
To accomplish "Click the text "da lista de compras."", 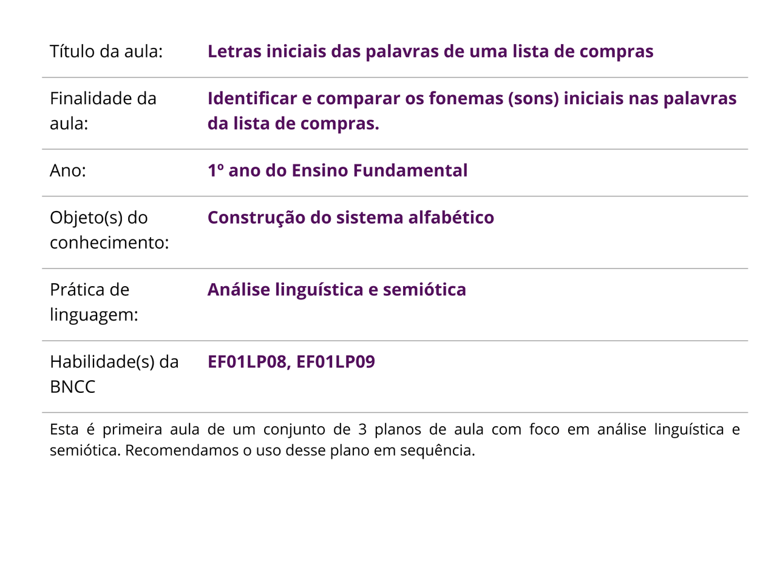I will coord(293,124).
